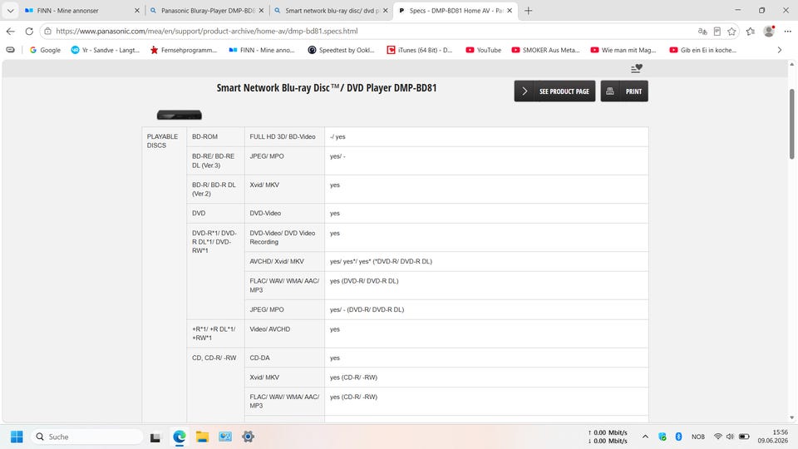Show hidden system tray icons

coord(645,437)
